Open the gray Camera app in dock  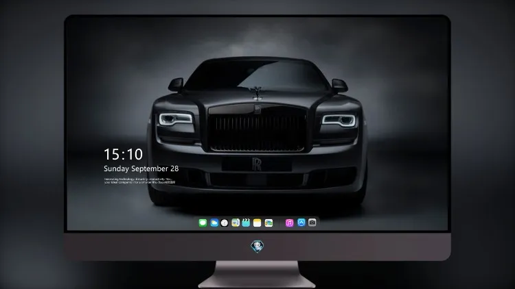coord(312,223)
